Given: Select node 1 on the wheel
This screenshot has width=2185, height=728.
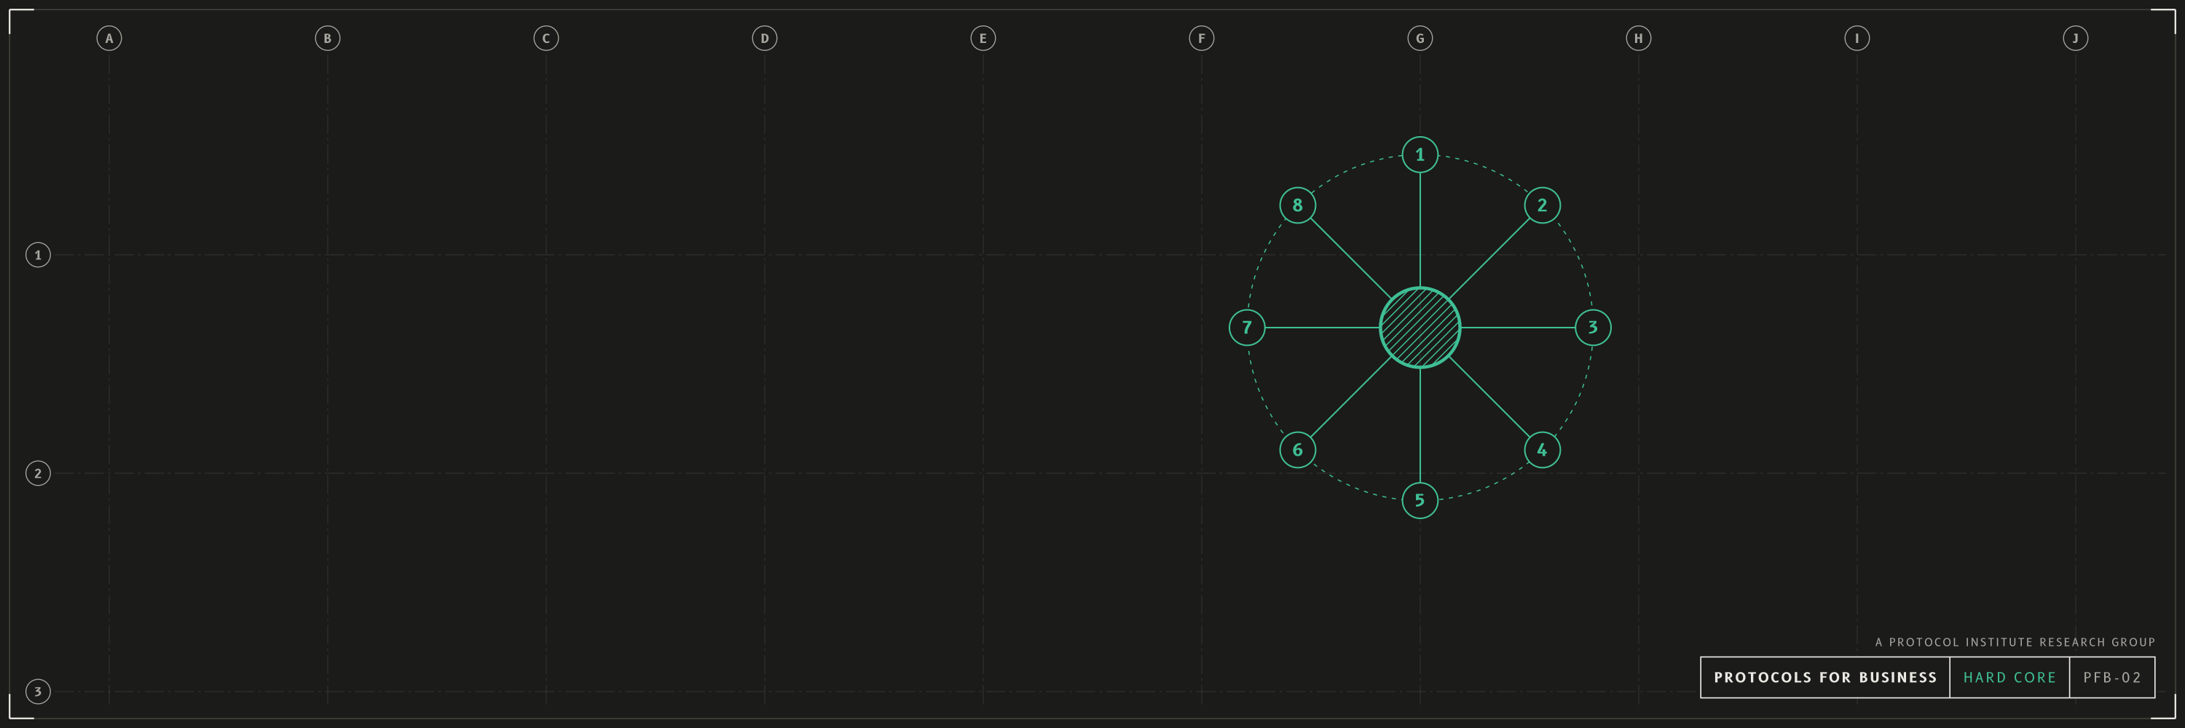Looking at the screenshot, I should click(x=1420, y=154).
